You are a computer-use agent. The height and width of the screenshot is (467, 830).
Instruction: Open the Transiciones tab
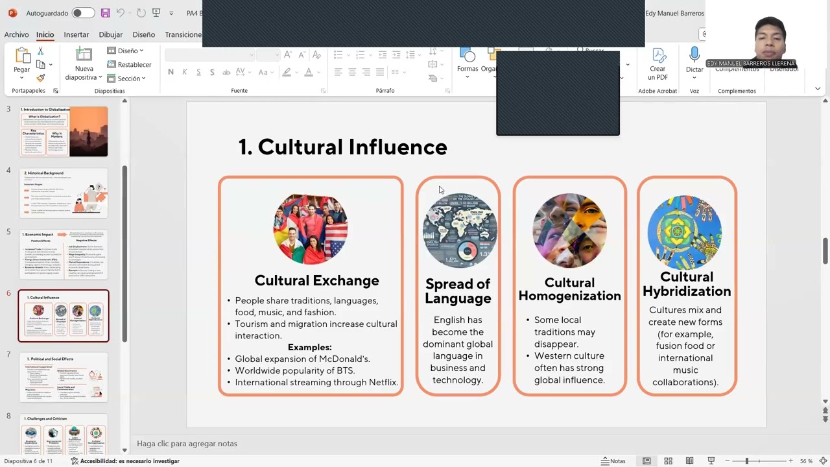click(184, 34)
